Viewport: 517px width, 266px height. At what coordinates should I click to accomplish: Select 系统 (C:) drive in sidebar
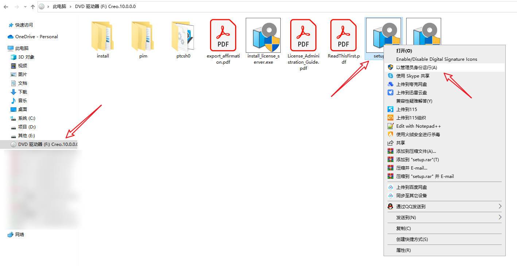click(x=27, y=118)
